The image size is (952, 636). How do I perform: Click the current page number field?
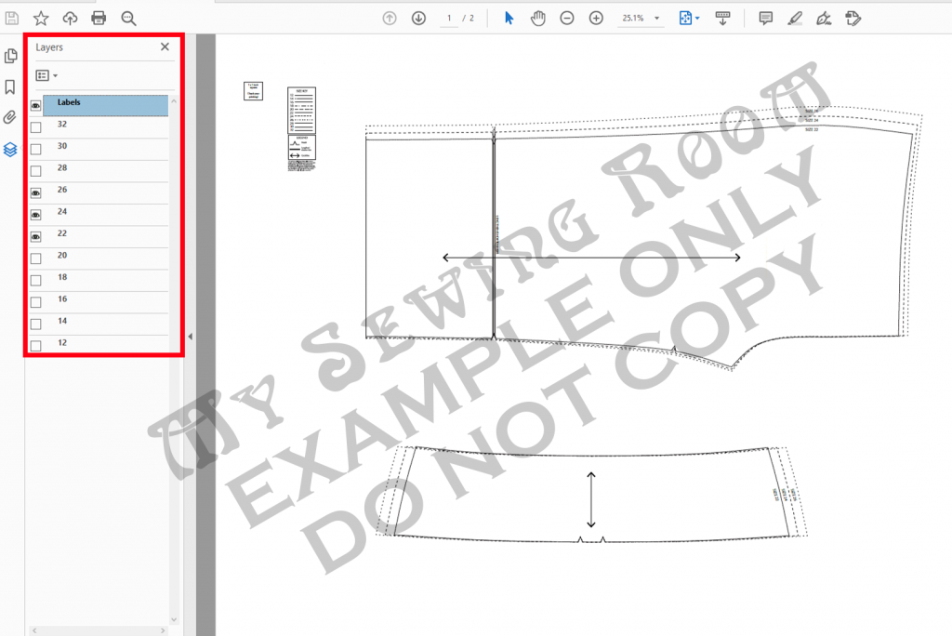449,18
